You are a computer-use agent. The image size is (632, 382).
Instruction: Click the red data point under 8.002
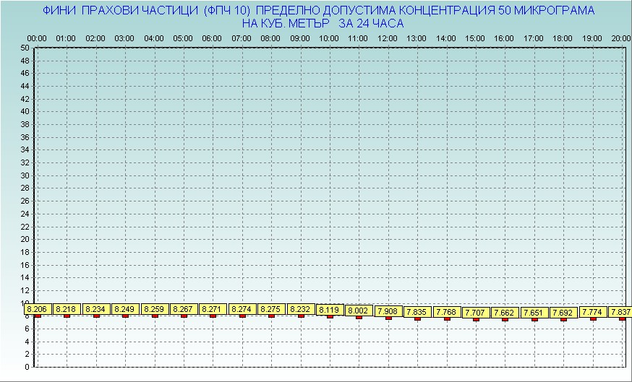pyautogui.click(x=359, y=317)
